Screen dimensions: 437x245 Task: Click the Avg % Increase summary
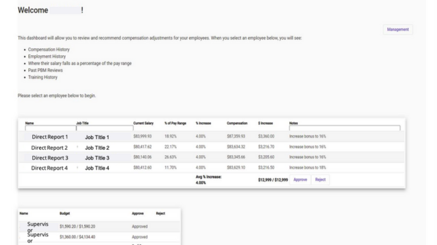tap(208, 180)
